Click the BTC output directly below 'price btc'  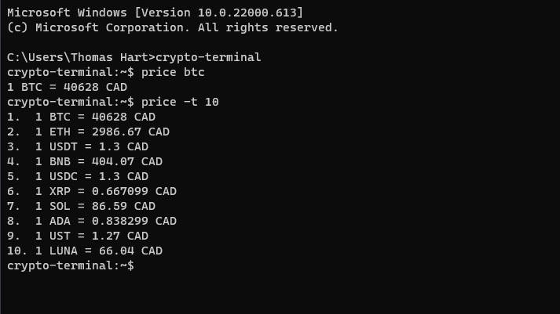tap(67, 87)
